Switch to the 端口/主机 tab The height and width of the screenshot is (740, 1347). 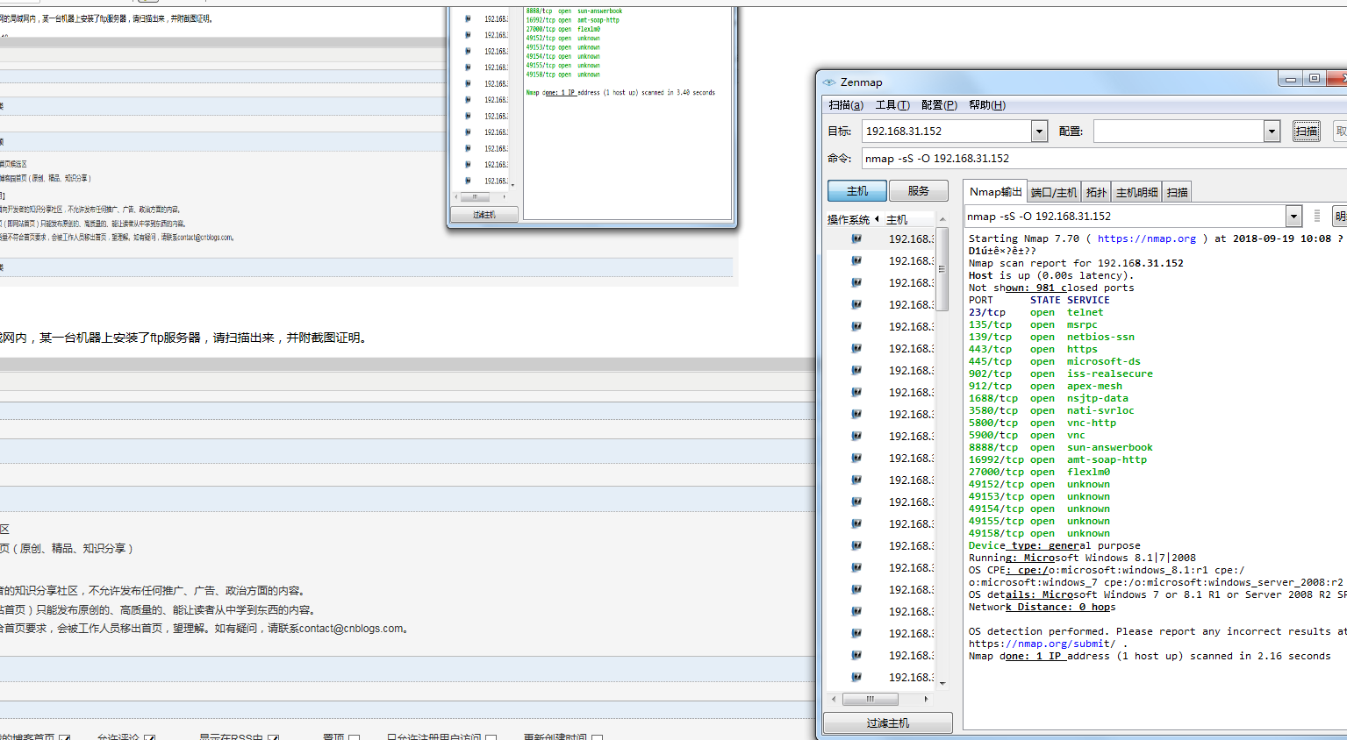tap(1054, 192)
